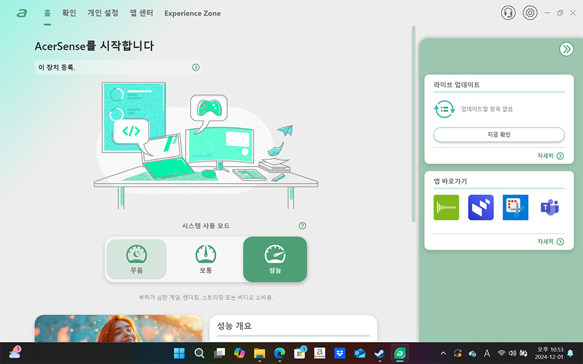Click the system usage mode help icon
This screenshot has height=364, width=583.
click(x=302, y=225)
